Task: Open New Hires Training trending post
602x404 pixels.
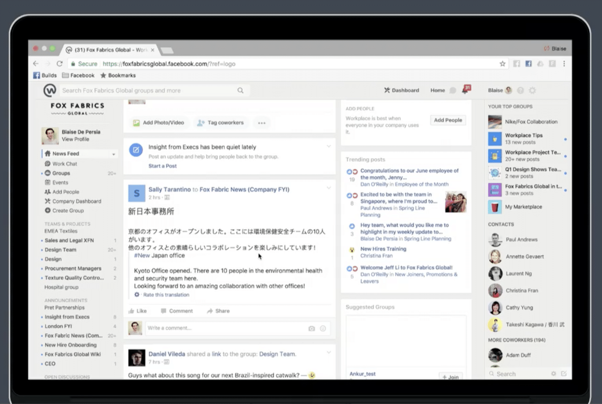Action: point(383,249)
